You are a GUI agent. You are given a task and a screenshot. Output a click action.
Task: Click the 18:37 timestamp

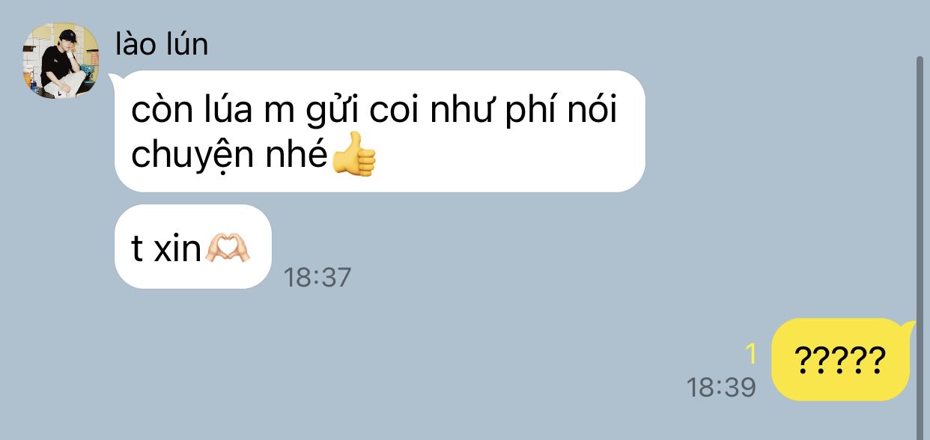[317, 278]
